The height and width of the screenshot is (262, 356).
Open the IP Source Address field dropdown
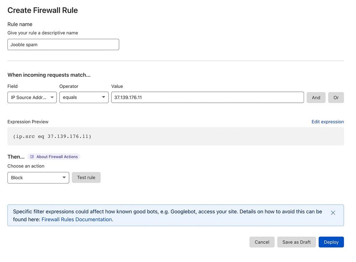(32, 97)
